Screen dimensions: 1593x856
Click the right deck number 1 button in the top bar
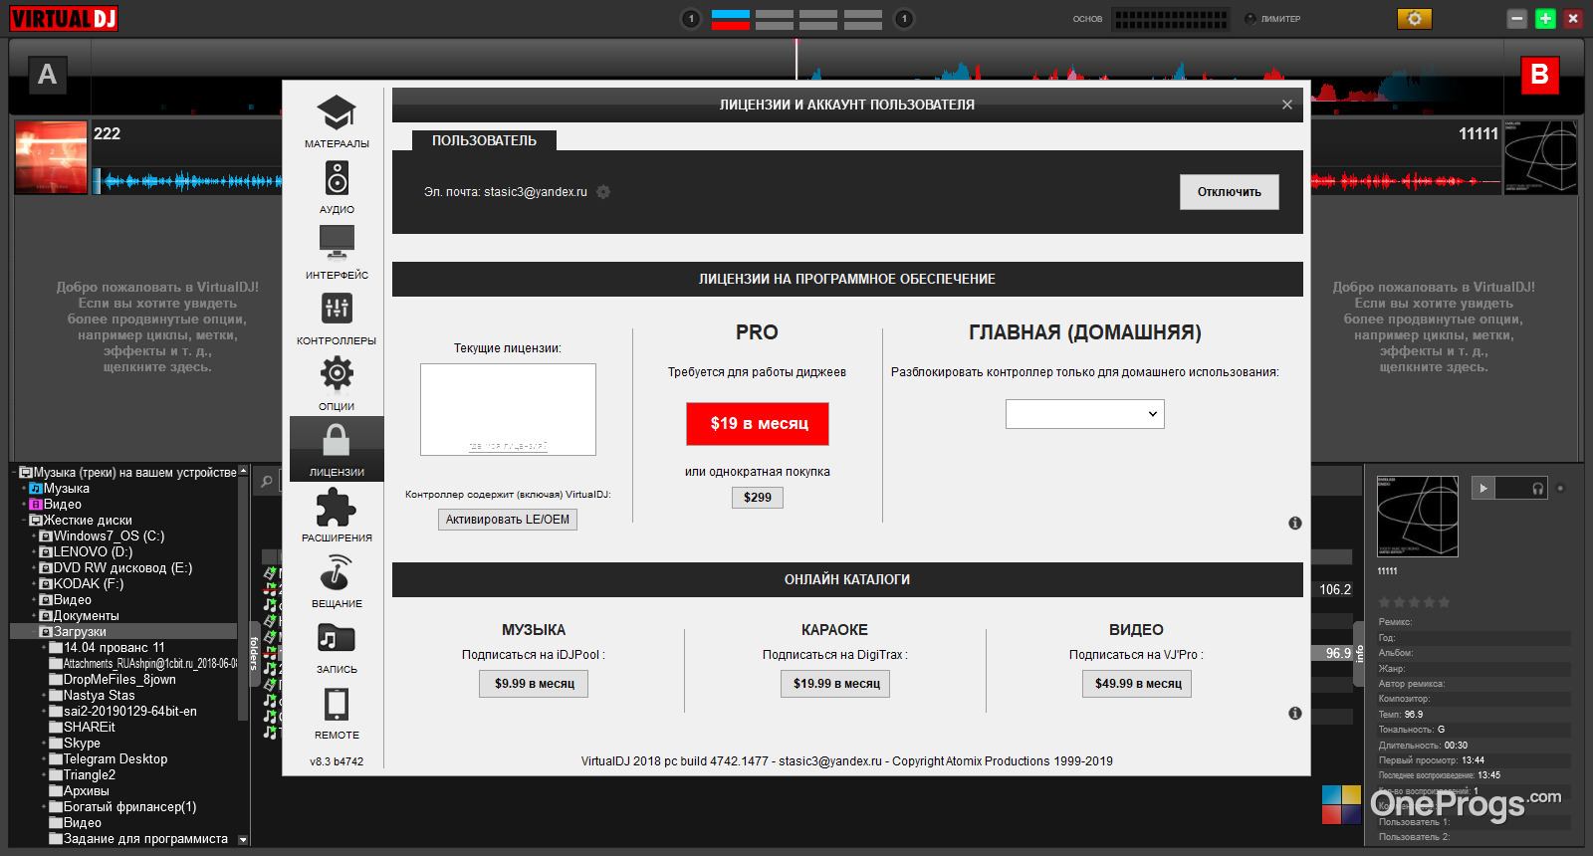(x=904, y=19)
